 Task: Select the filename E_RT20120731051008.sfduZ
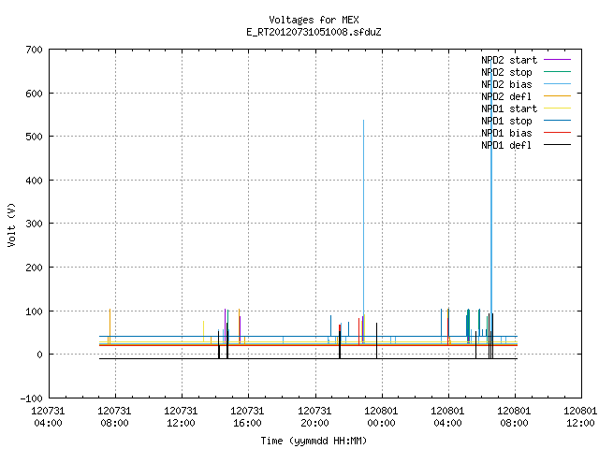pyautogui.click(x=314, y=32)
